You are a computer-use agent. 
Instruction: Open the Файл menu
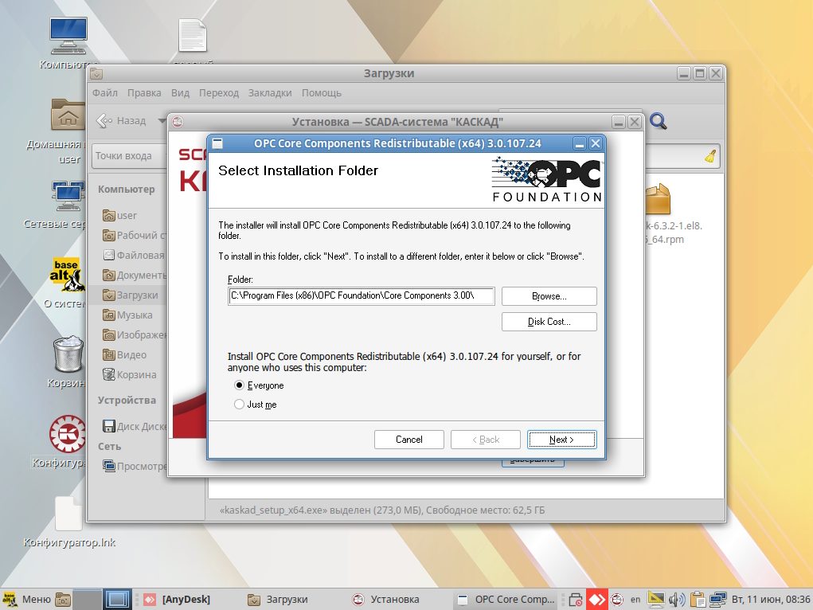coord(105,93)
